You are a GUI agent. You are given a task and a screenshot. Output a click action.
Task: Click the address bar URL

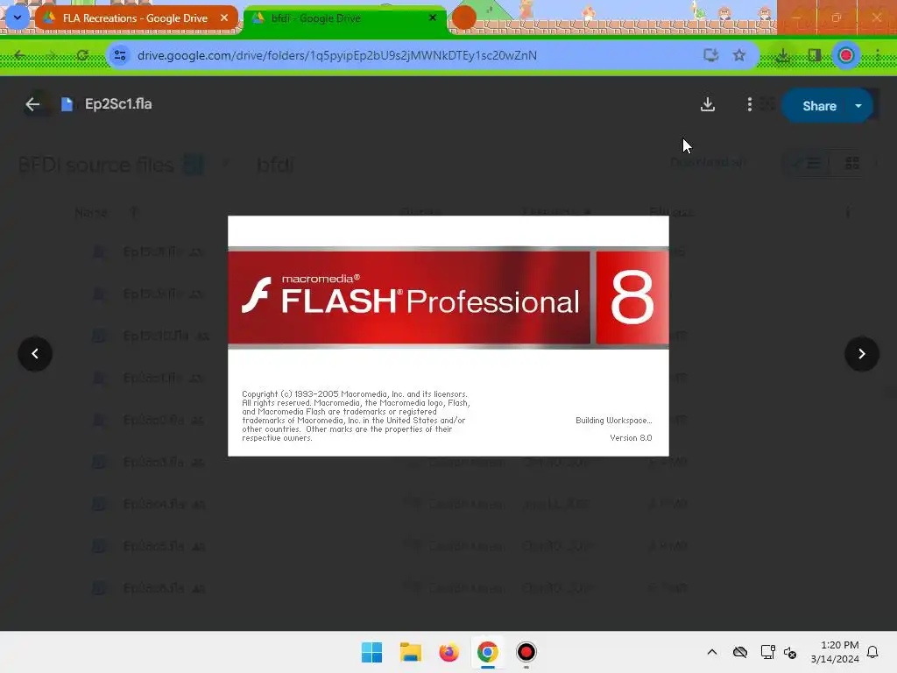click(337, 55)
